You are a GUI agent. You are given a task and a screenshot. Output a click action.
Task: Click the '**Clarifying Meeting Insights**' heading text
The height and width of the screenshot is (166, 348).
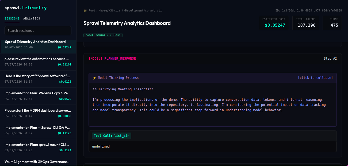point(123,89)
